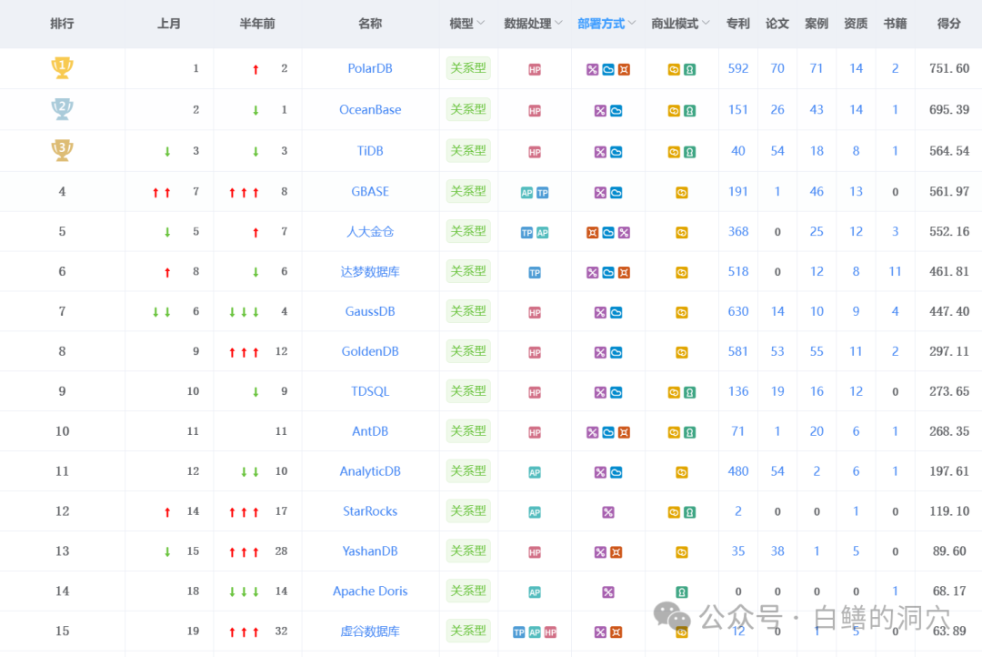Click the 关系型 tag in the TDSQL row
The image size is (982, 657).
tap(468, 391)
